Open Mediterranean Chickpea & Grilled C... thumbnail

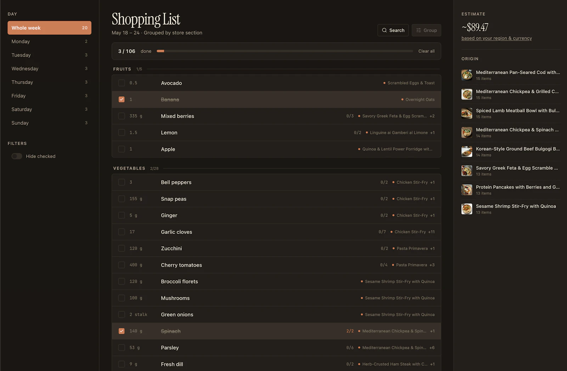(x=467, y=94)
